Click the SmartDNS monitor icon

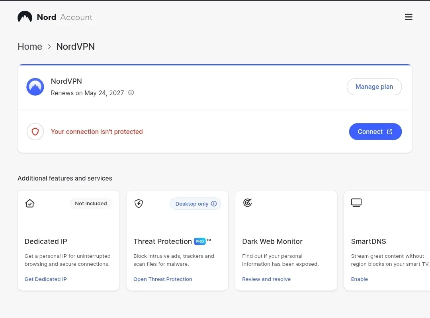click(356, 203)
